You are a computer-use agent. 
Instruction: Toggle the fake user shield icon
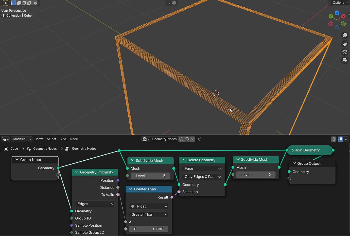181,139
